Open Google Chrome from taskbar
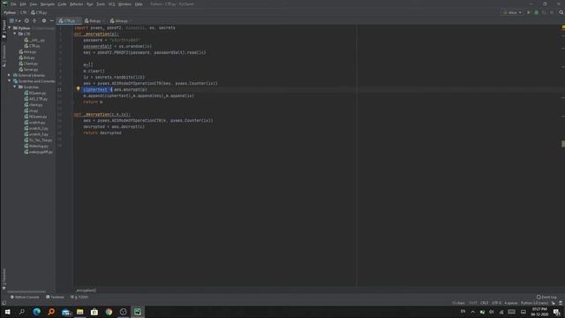Viewport: 565px width, 318px height. click(109, 312)
